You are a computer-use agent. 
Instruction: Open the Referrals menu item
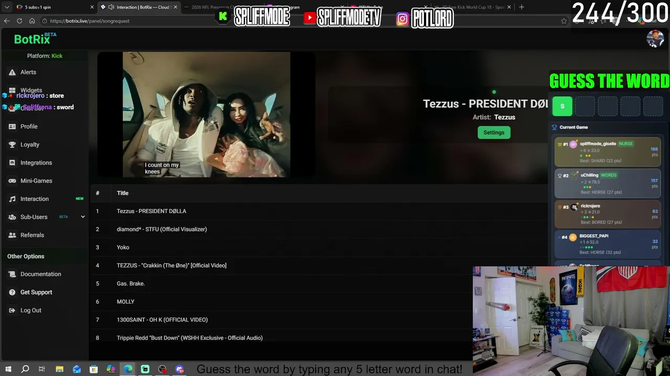pyautogui.click(x=32, y=235)
